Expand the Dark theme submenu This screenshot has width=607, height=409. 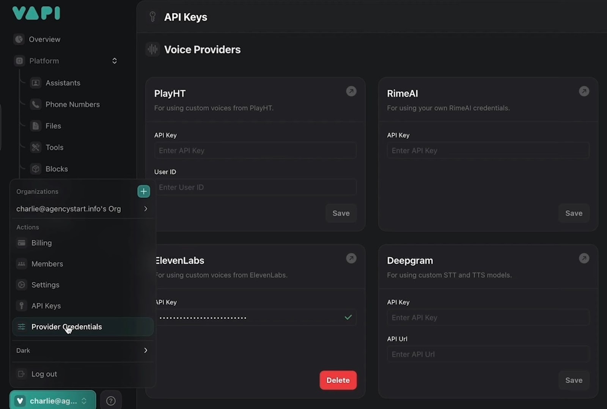coord(82,351)
